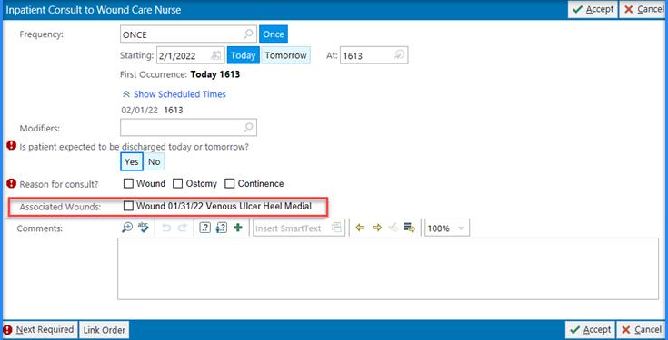Click the yellow left arrow in Comments toolbar
Screen dimensions: 668x340
[x=361, y=228]
